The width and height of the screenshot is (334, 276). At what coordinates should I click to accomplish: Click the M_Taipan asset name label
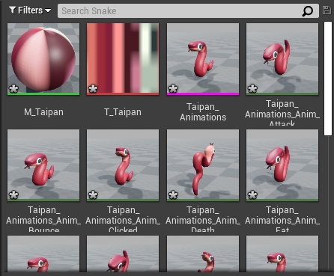click(x=43, y=112)
